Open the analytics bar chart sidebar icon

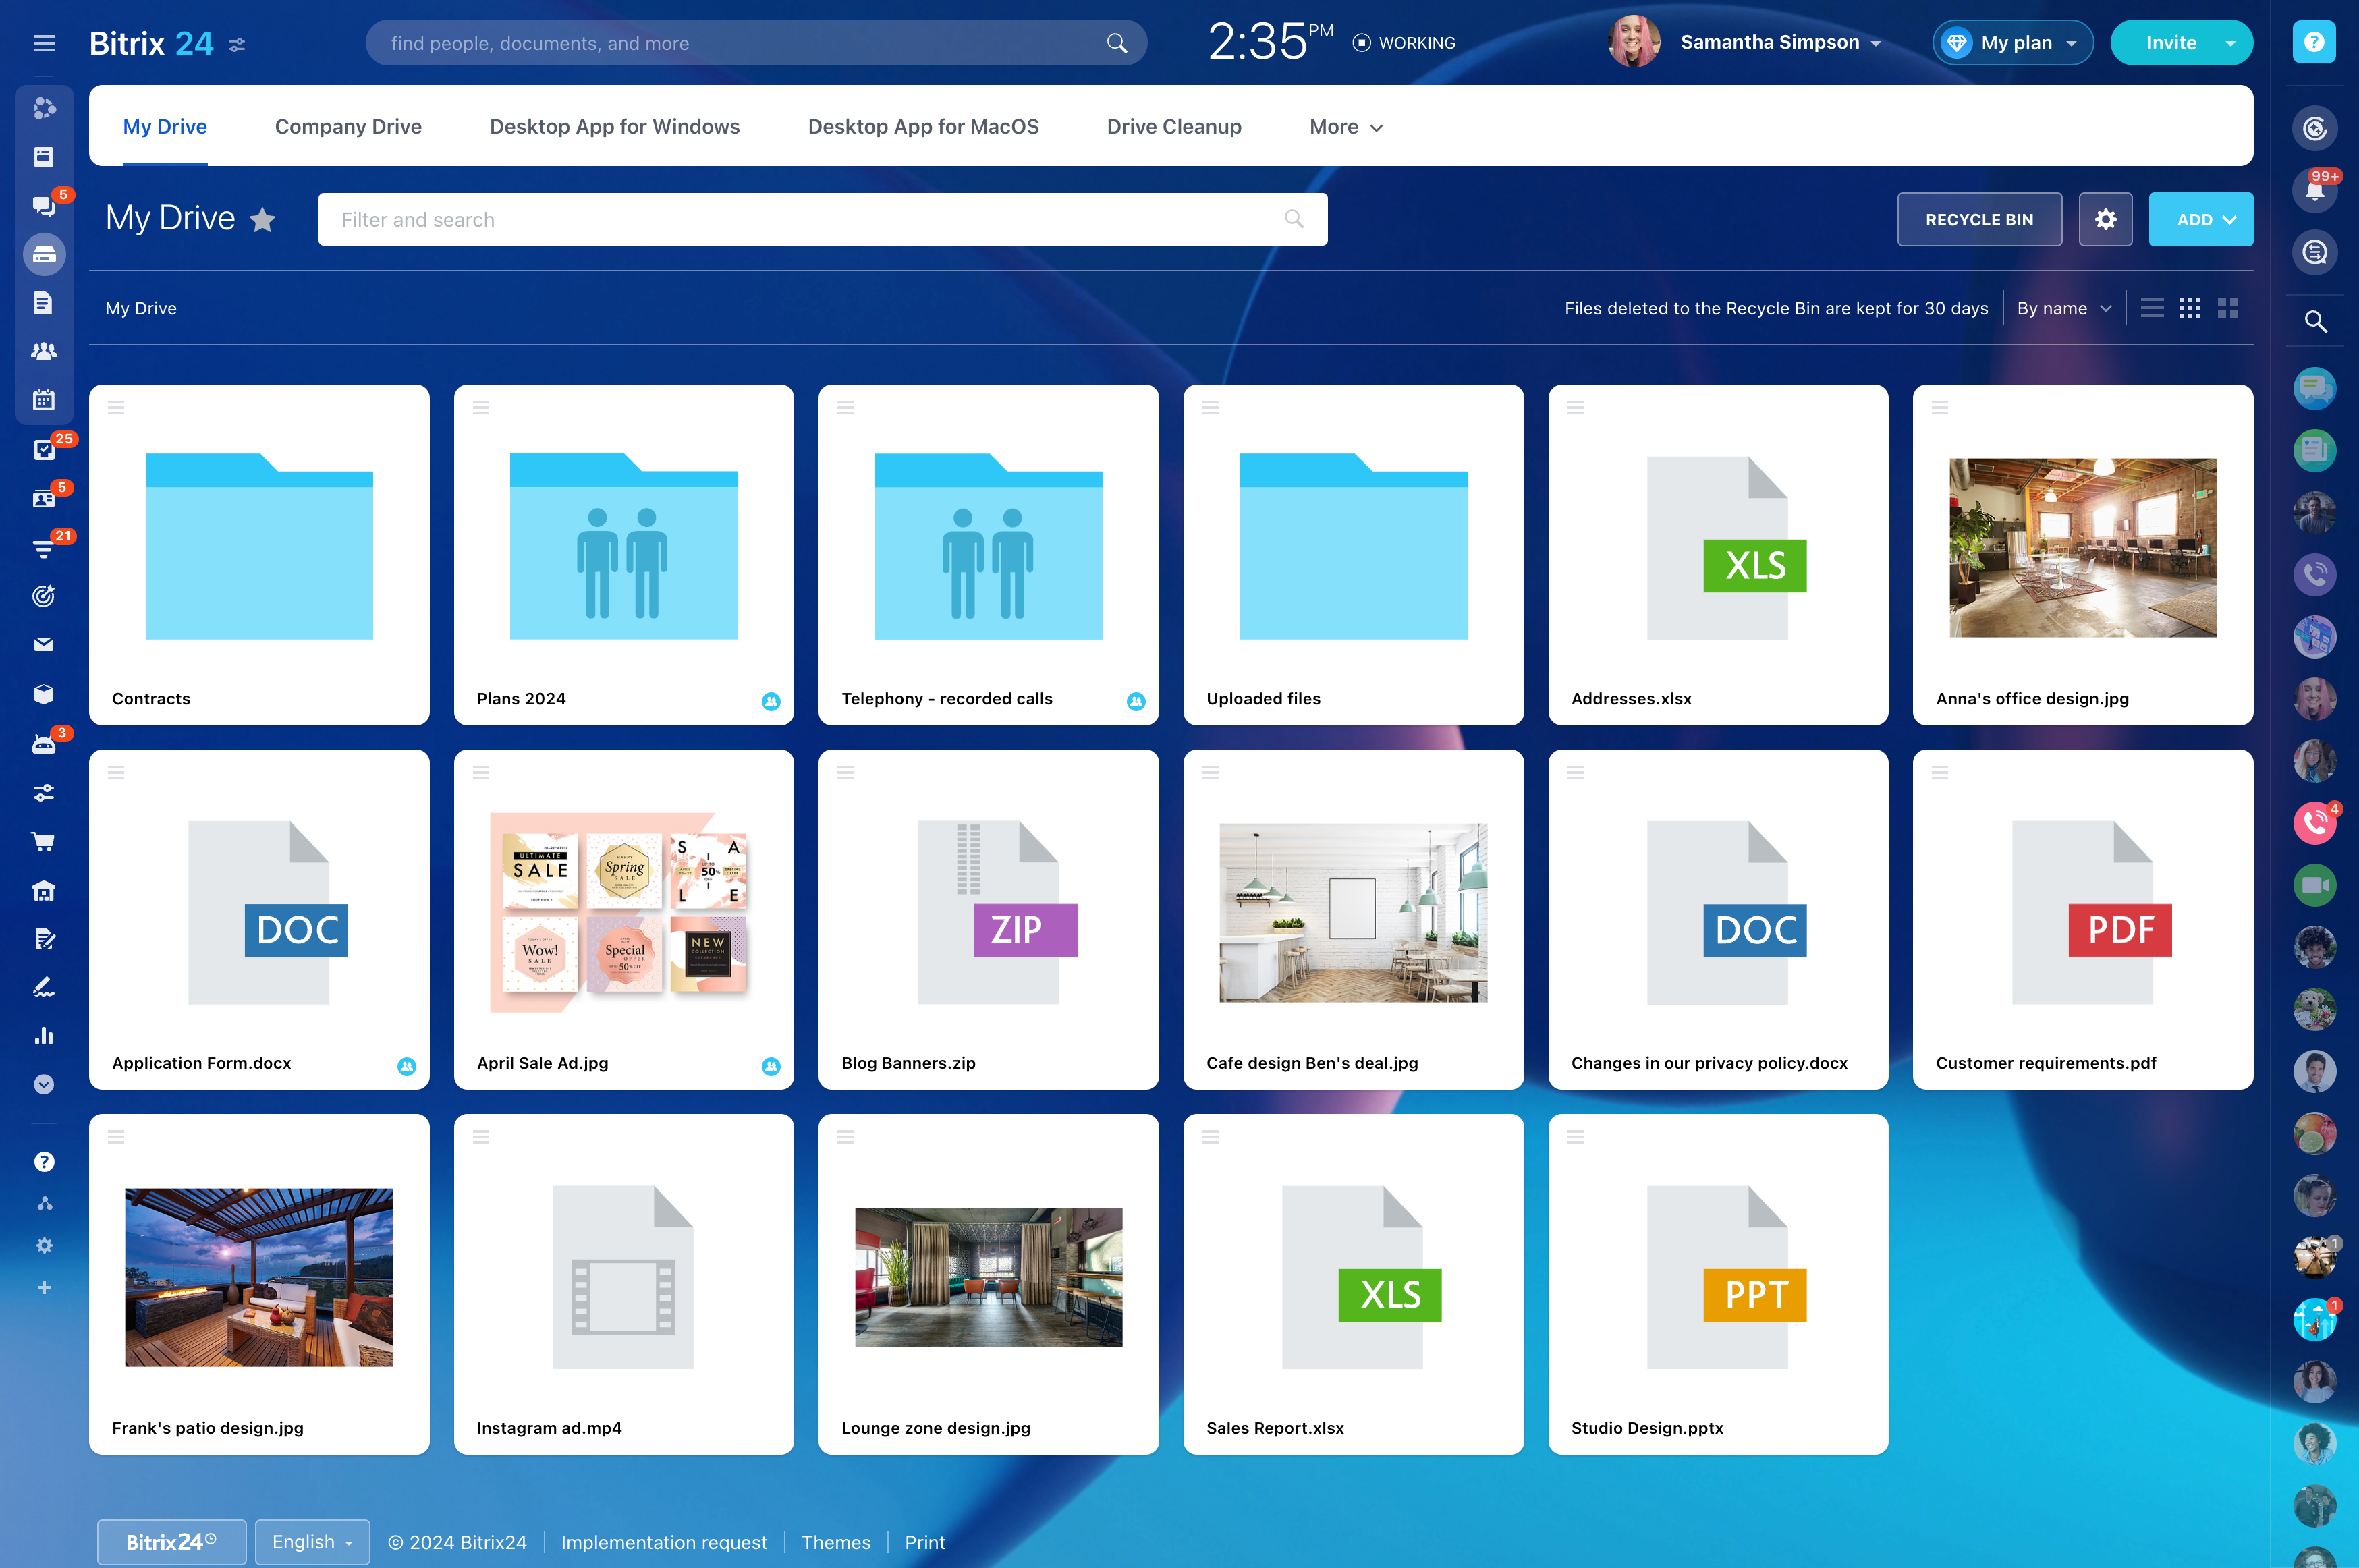tap(43, 1036)
